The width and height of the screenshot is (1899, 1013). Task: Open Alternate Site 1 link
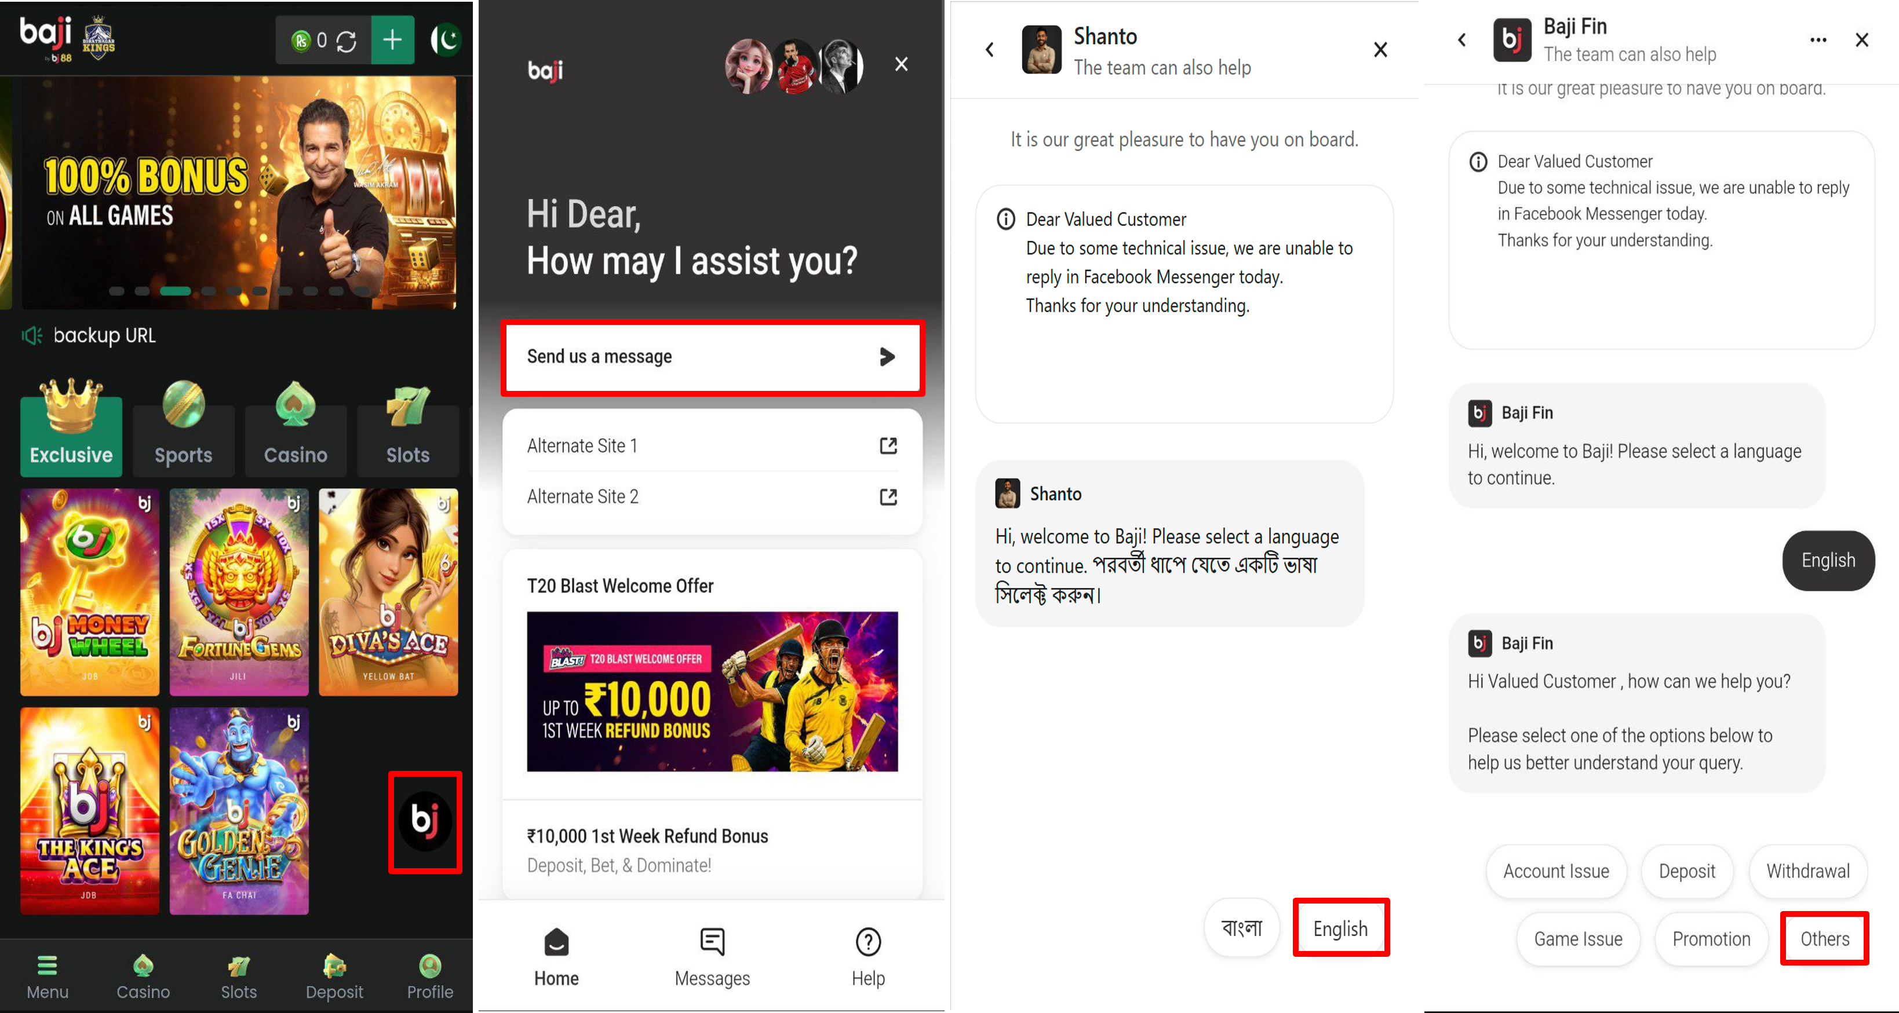712,446
